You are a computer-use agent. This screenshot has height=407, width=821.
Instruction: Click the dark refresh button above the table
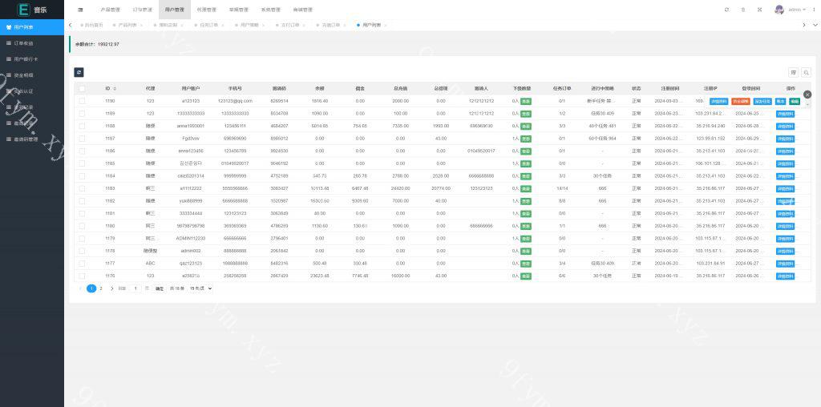79,72
